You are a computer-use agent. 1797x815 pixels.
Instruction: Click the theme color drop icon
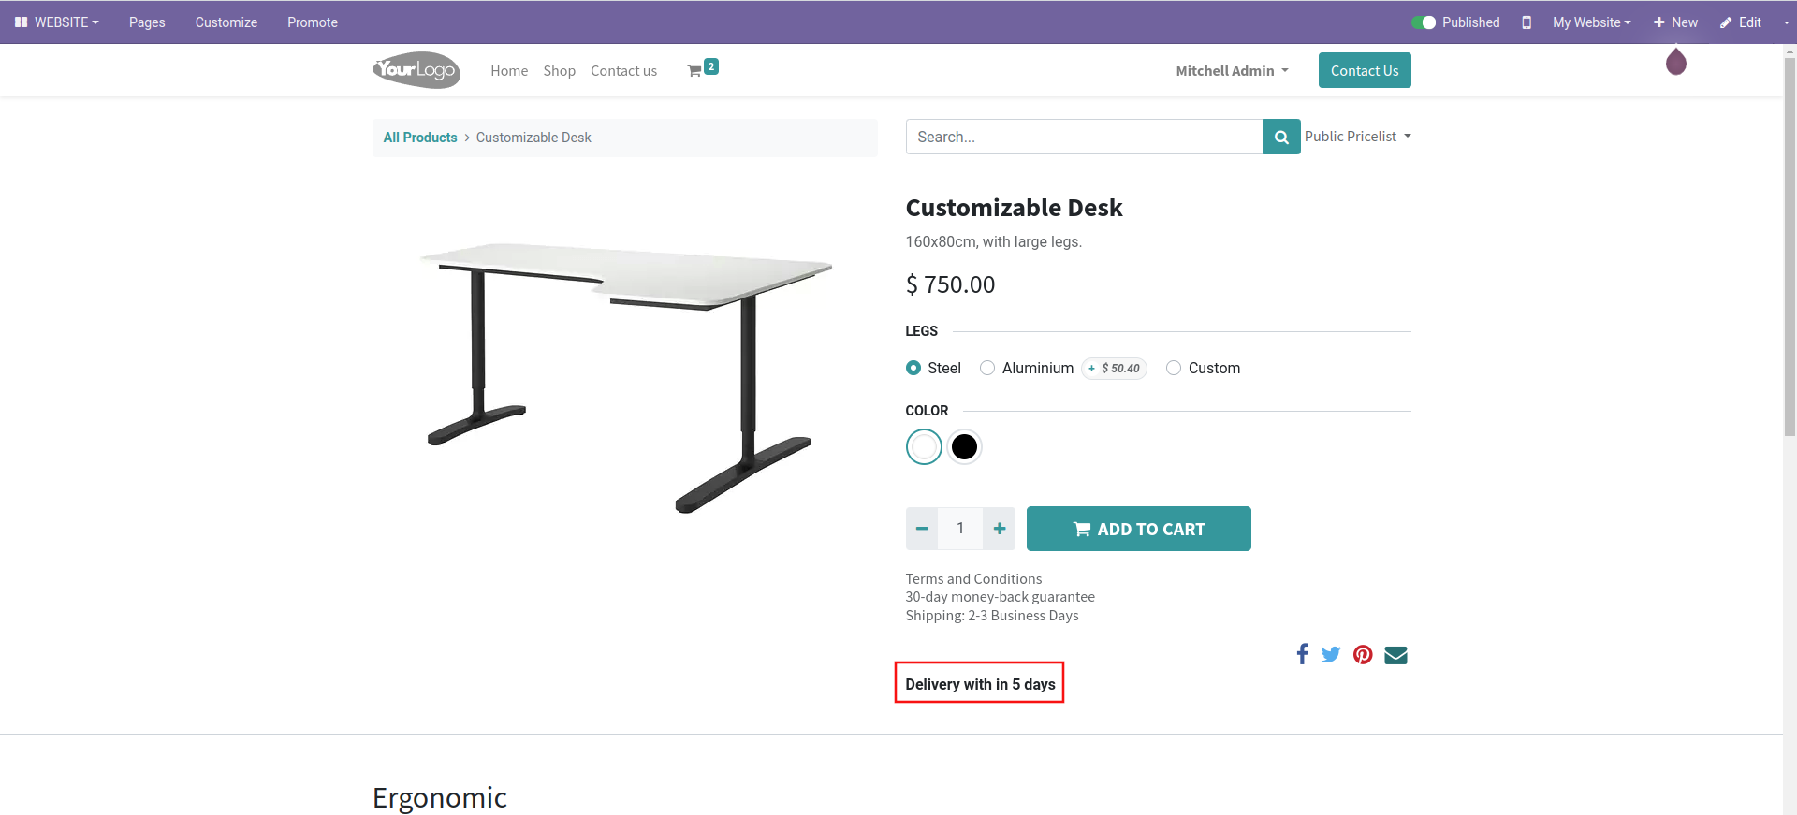[x=1676, y=63]
